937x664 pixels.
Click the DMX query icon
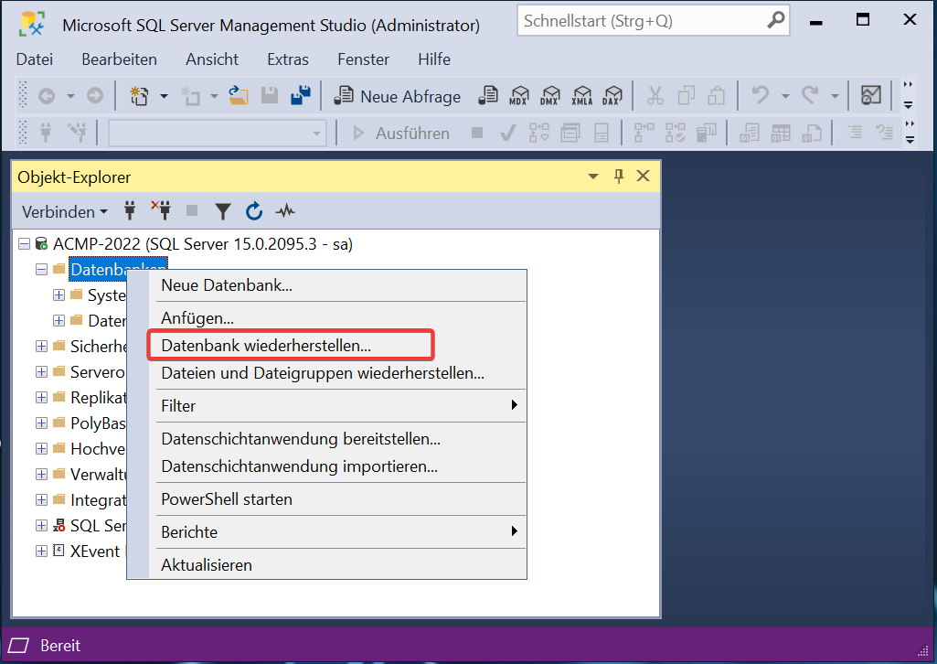[549, 96]
